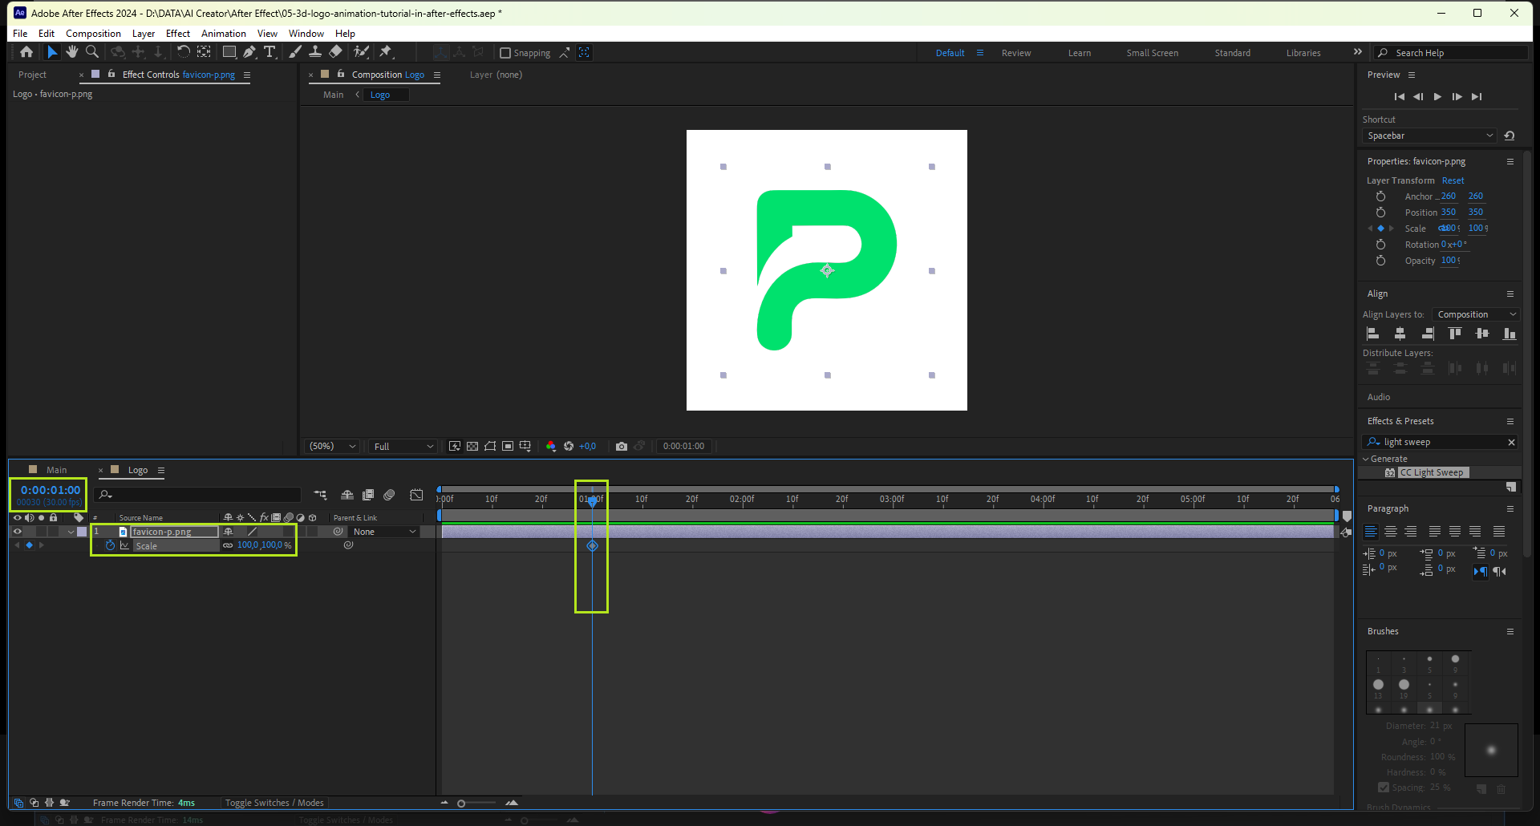Screen dimensions: 1540x826
Task: Pick the Puppet Pin tool
Action: tap(386, 52)
